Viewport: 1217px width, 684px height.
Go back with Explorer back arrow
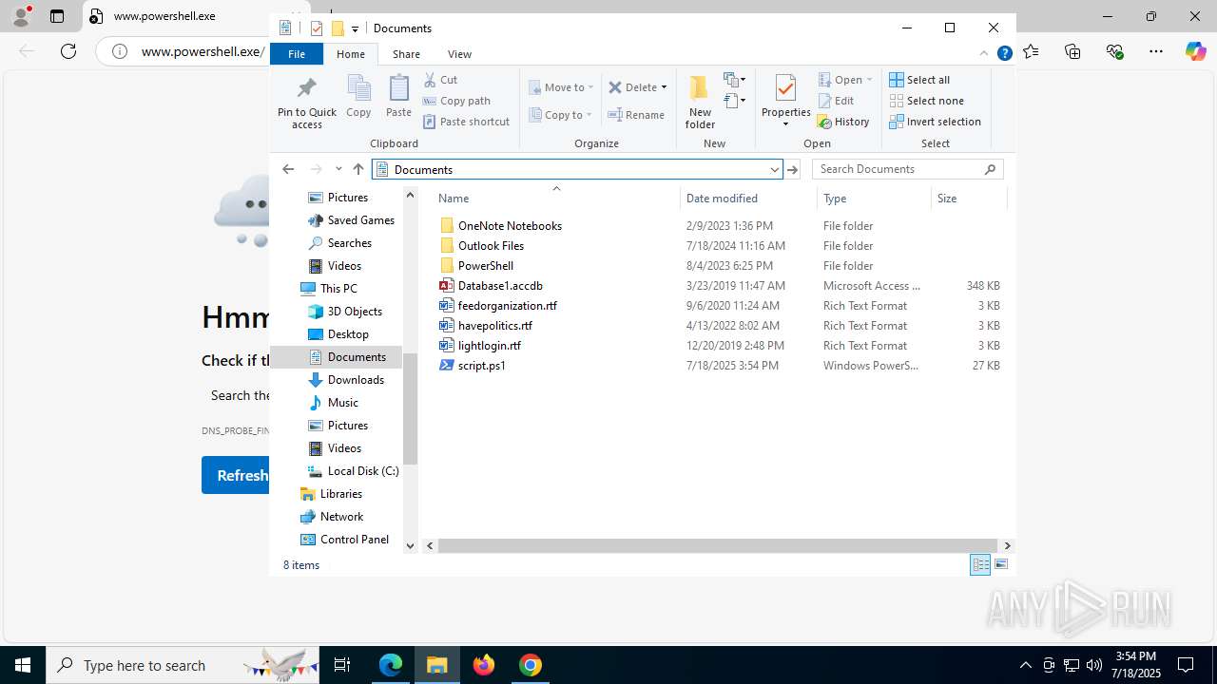coord(288,169)
